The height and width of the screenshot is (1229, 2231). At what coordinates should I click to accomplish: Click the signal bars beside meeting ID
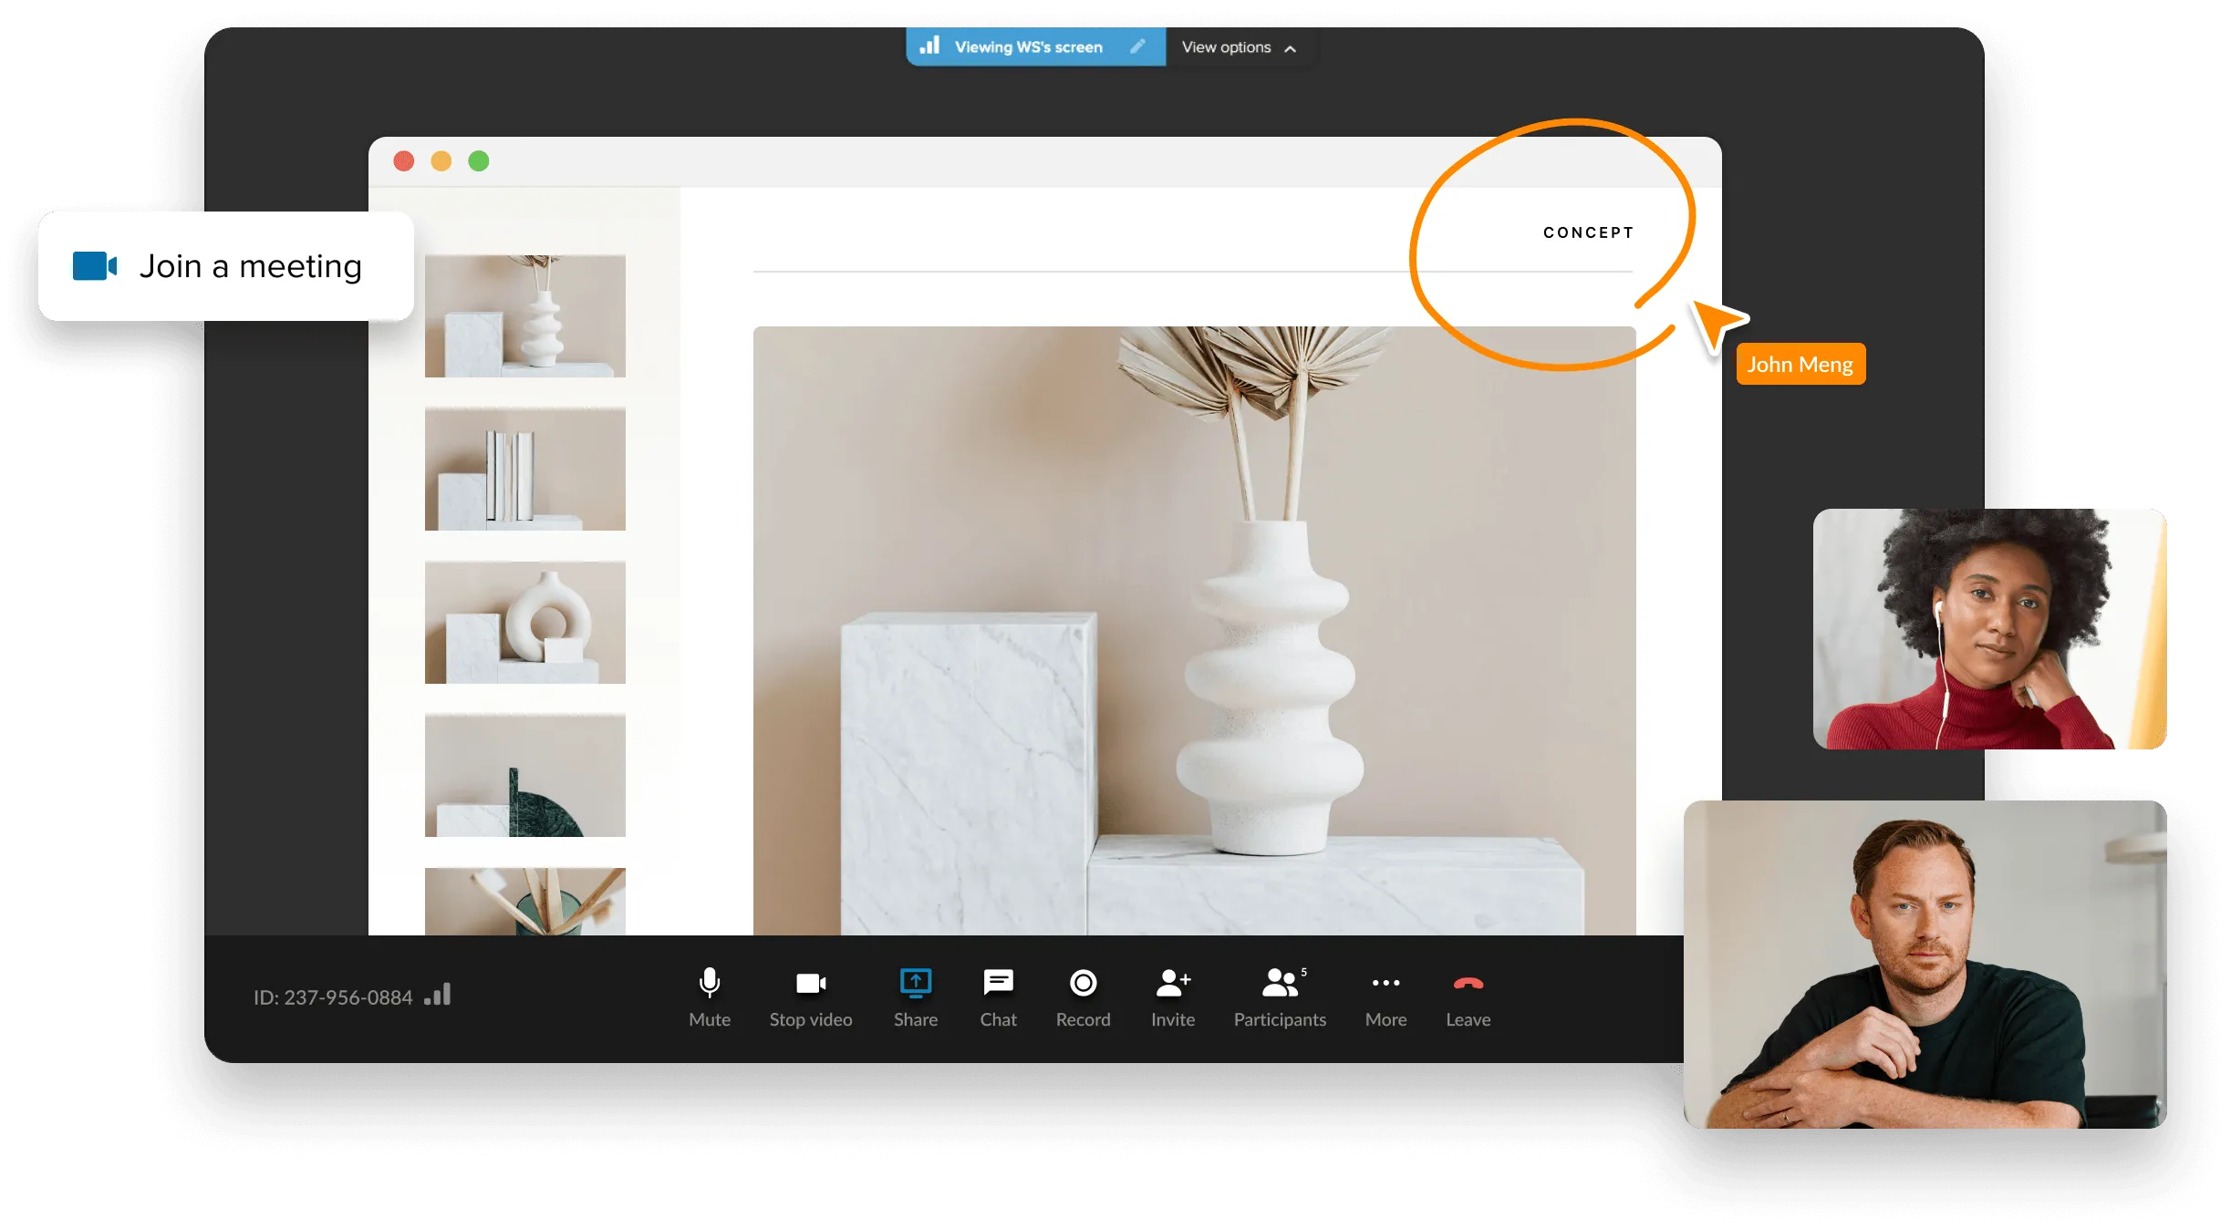point(438,995)
